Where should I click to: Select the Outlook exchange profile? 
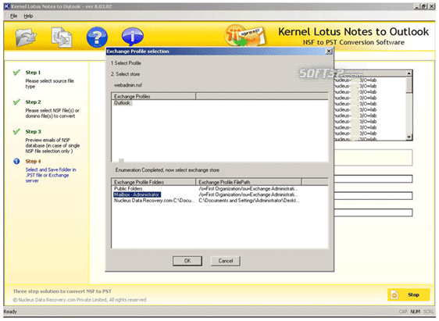pyautogui.click(x=122, y=103)
